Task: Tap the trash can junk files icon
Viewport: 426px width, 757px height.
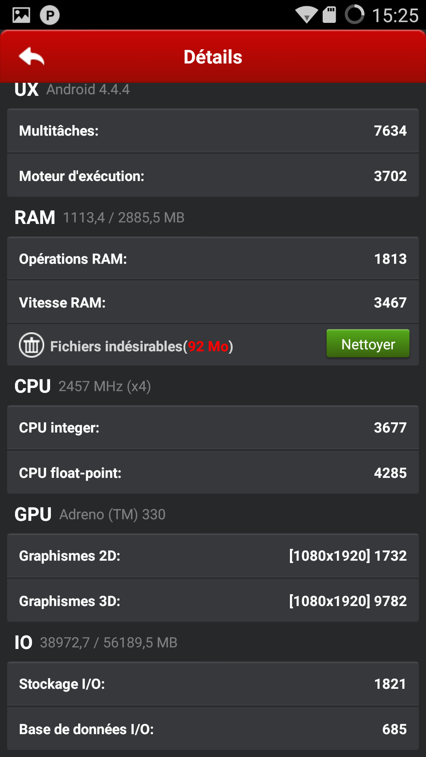Action: [32, 345]
